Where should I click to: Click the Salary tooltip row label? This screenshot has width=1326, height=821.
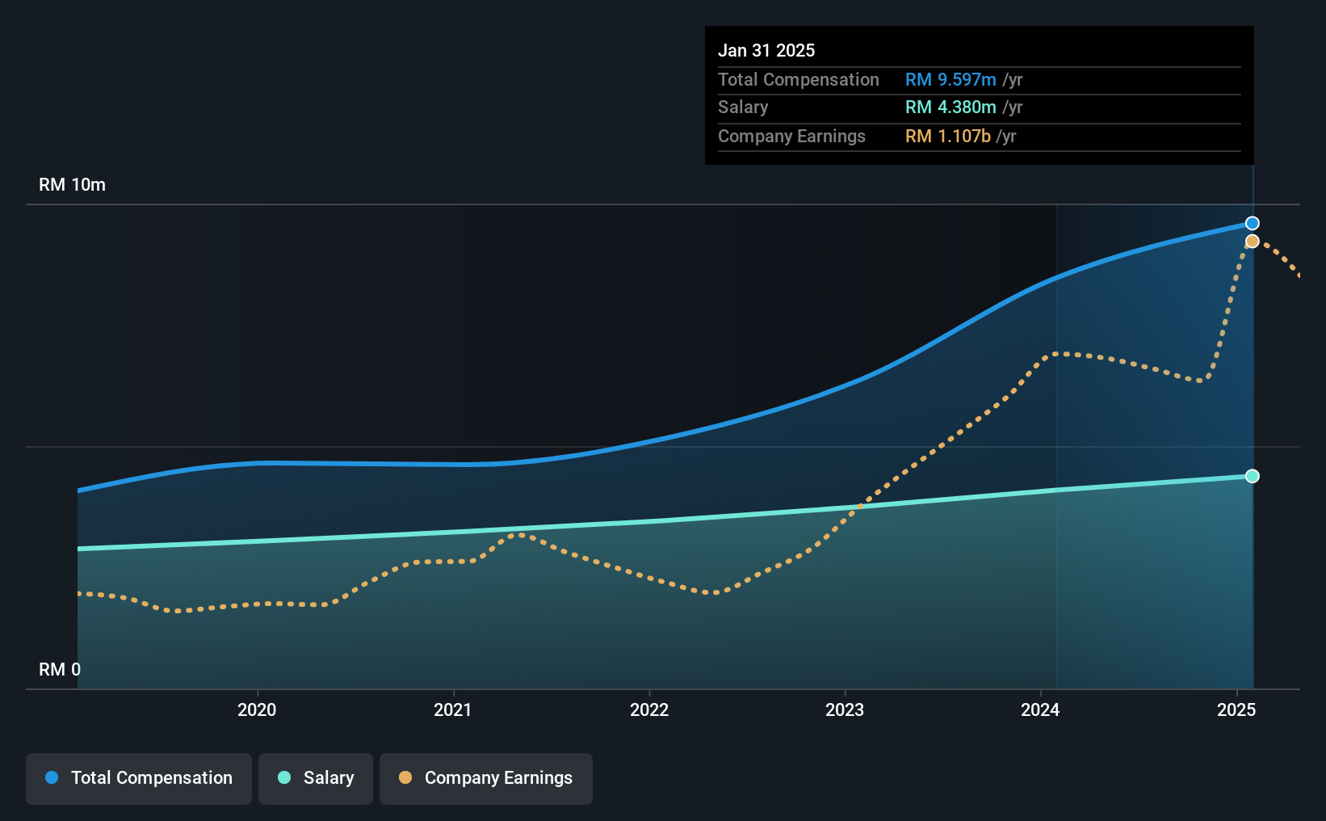coord(743,107)
